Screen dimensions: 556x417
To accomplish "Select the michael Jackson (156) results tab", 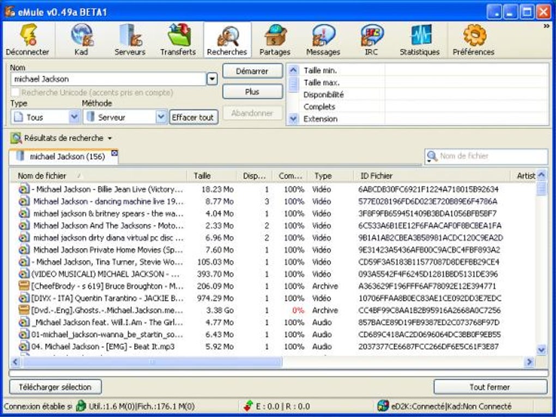I will 63,156.
